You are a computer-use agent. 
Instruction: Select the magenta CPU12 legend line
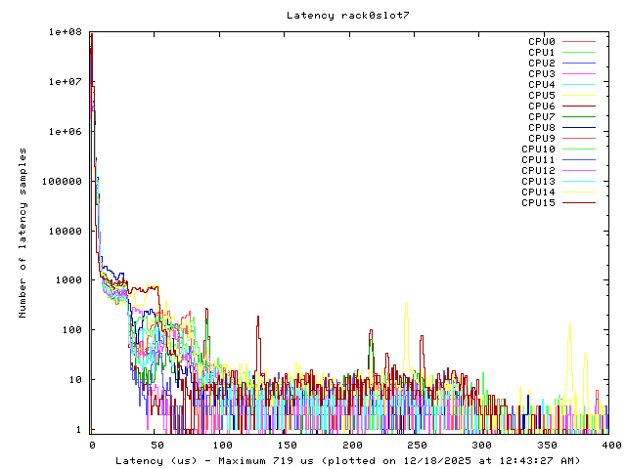[579, 171]
